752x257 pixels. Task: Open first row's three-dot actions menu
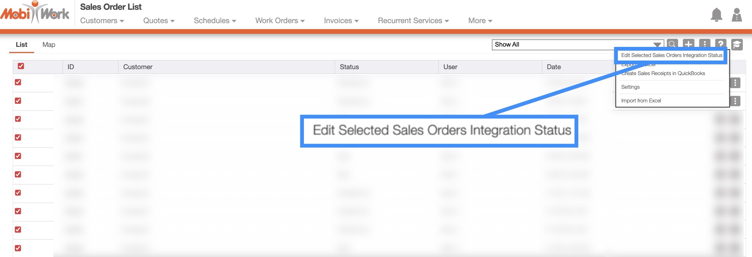(x=735, y=83)
